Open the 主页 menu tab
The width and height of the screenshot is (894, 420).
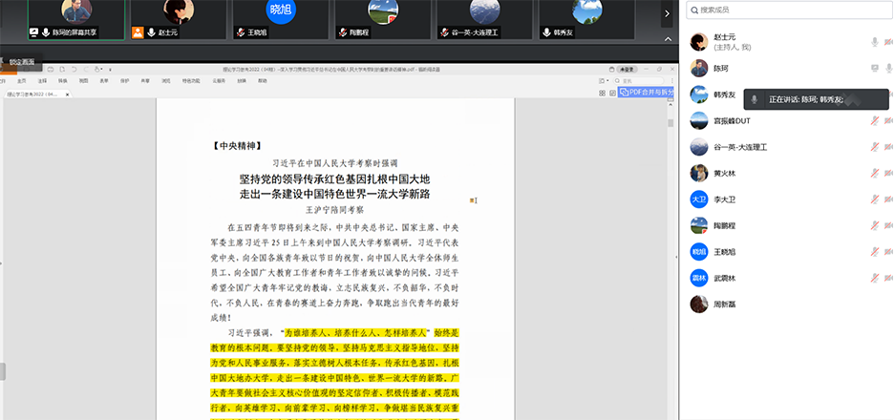22,81
